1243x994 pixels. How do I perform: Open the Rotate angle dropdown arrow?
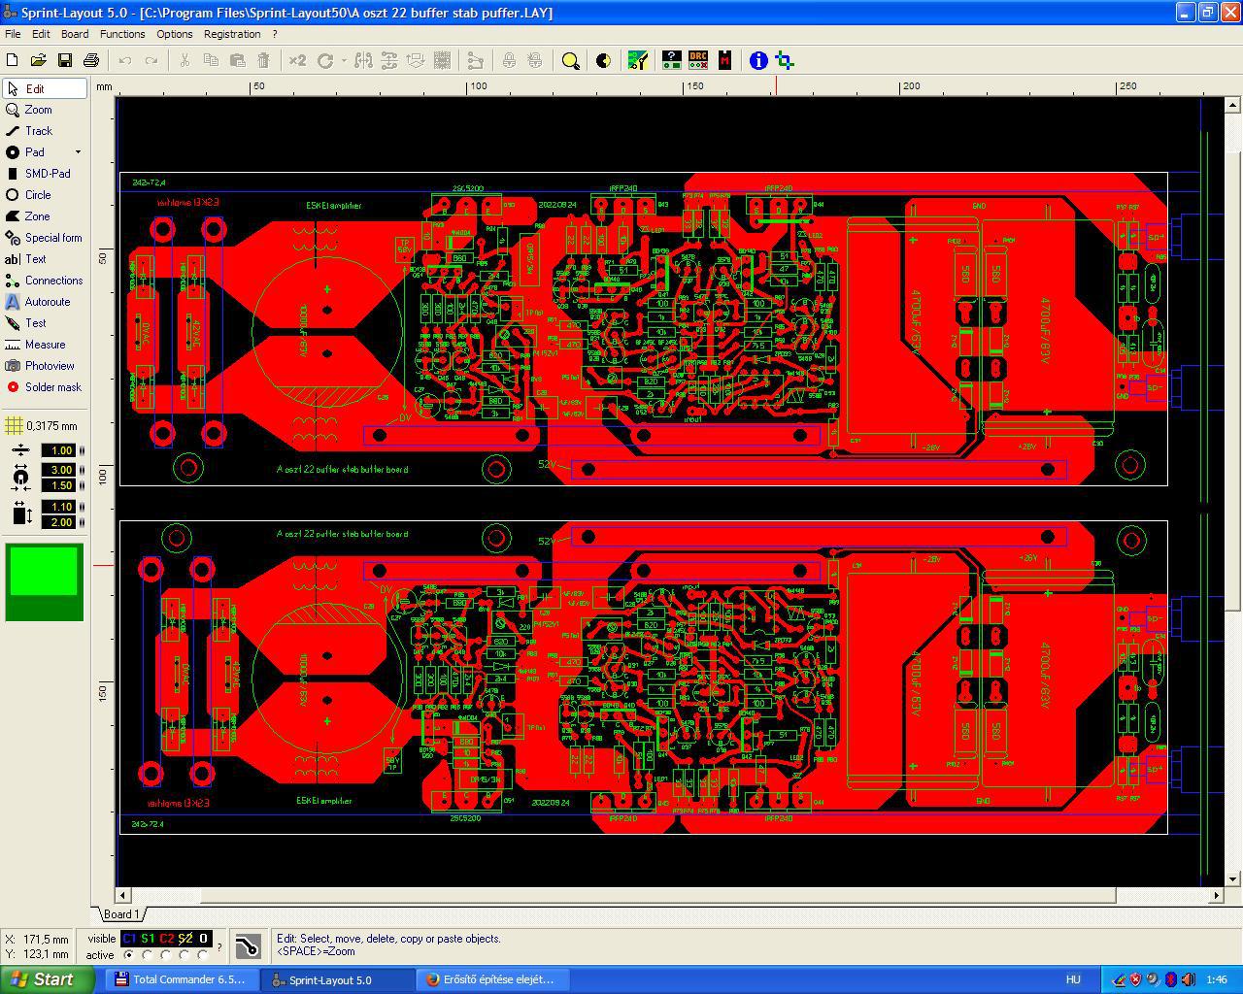343,60
